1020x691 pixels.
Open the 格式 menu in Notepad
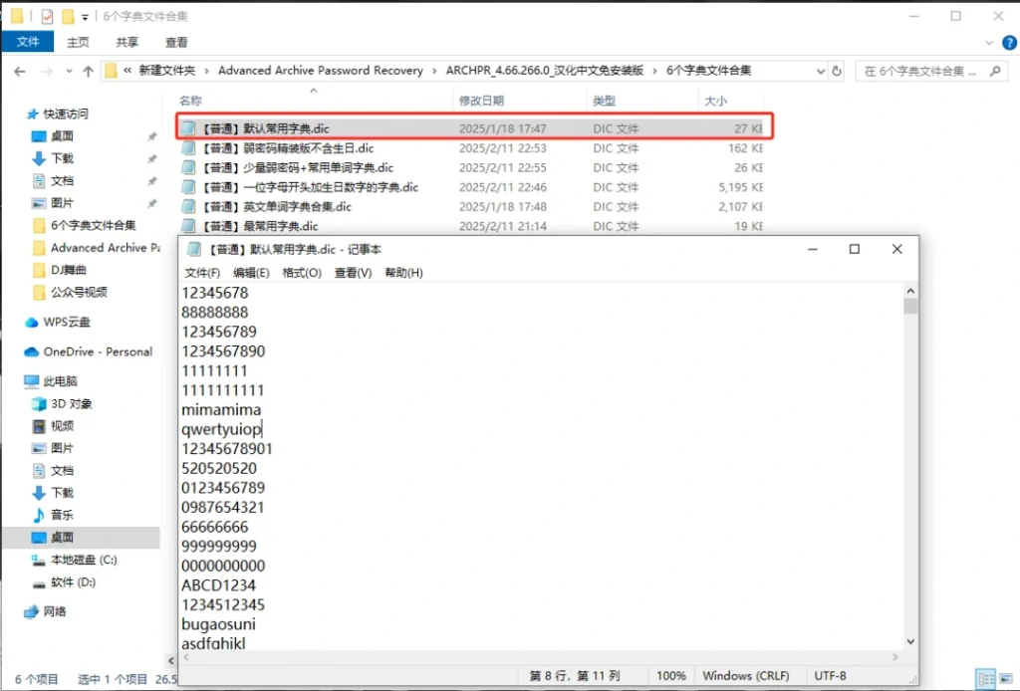coord(302,272)
